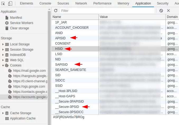Viewport: 179px width, 125px height.
Task: Expand the Session Storage node
Action: pos(3,50)
